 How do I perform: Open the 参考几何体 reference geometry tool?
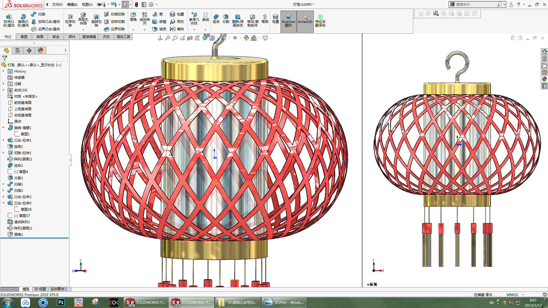click(x=194, y=19)
